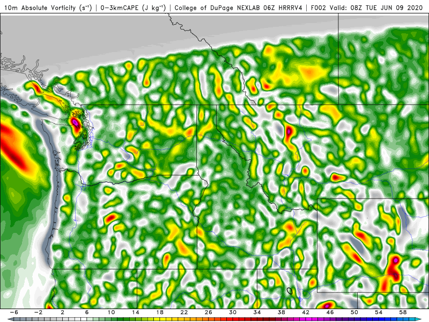The width and height of the screenshot is (429, 322).
Task: Click the '34' color scale label
Action: click(257, 312)
